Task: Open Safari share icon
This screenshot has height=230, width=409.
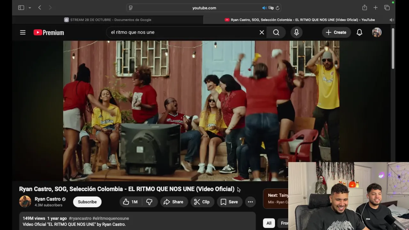Action: tap(365, 8)
